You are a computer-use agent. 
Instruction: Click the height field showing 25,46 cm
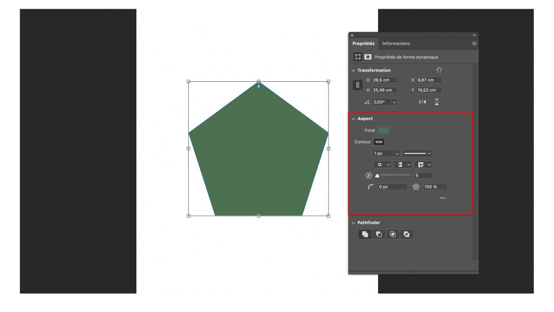[x=385, y=90]
